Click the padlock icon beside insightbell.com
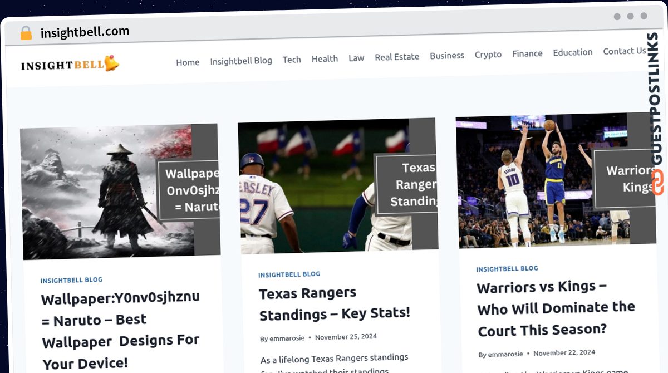The image size is (668, 373). [26, 33]
